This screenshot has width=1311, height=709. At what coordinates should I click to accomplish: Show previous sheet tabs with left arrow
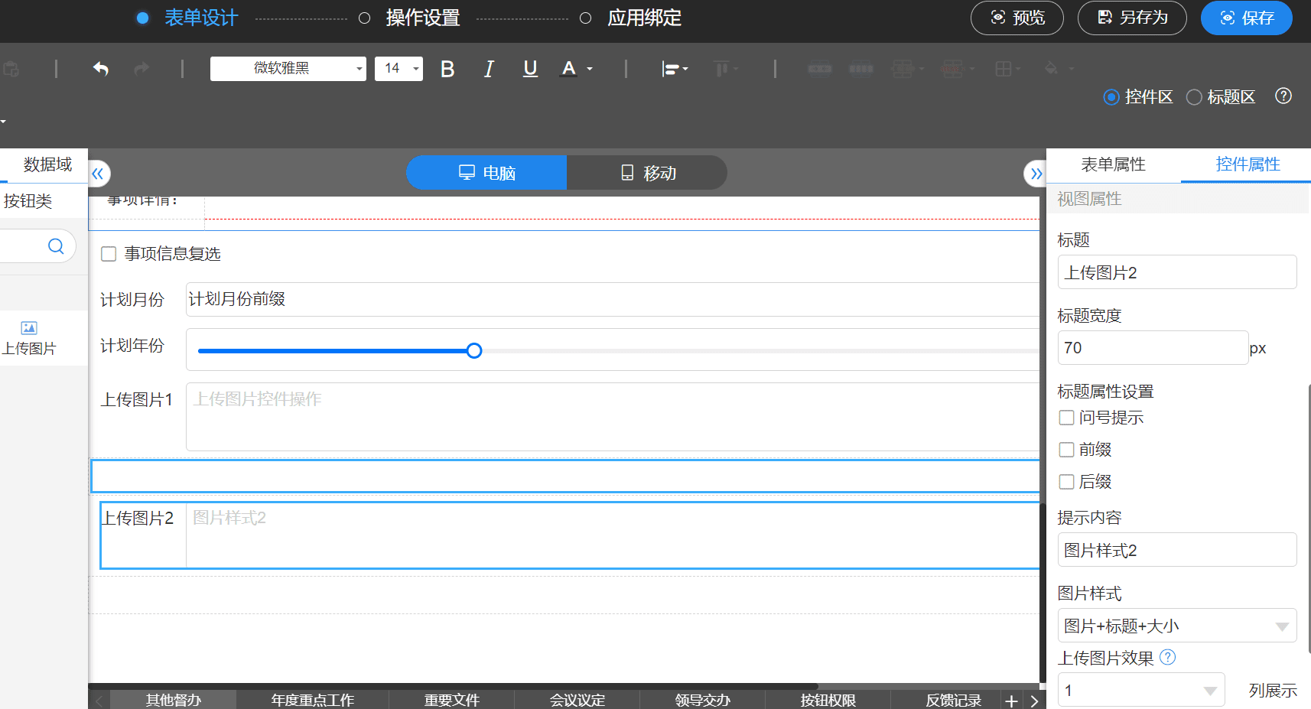(x=99, y=701)
